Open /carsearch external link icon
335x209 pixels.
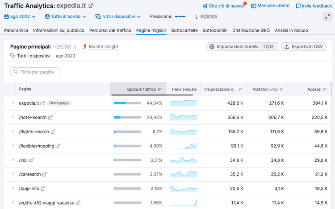coord(44,174)
